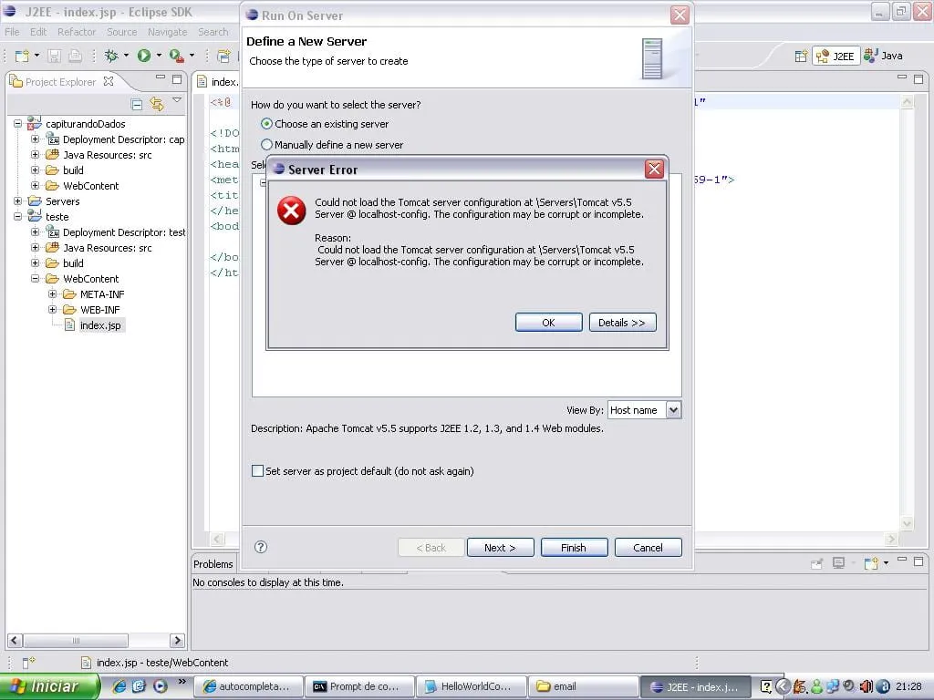Click OK in Server Error dialog
This screenshot has height=700, width=934.
pyautogui.click(x=548, y=323)
